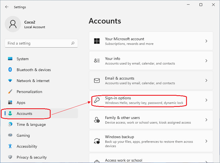This screenshot has width=220, height=163.
Task: Open Family & other users settings
Action: click(x=151, y=120)
